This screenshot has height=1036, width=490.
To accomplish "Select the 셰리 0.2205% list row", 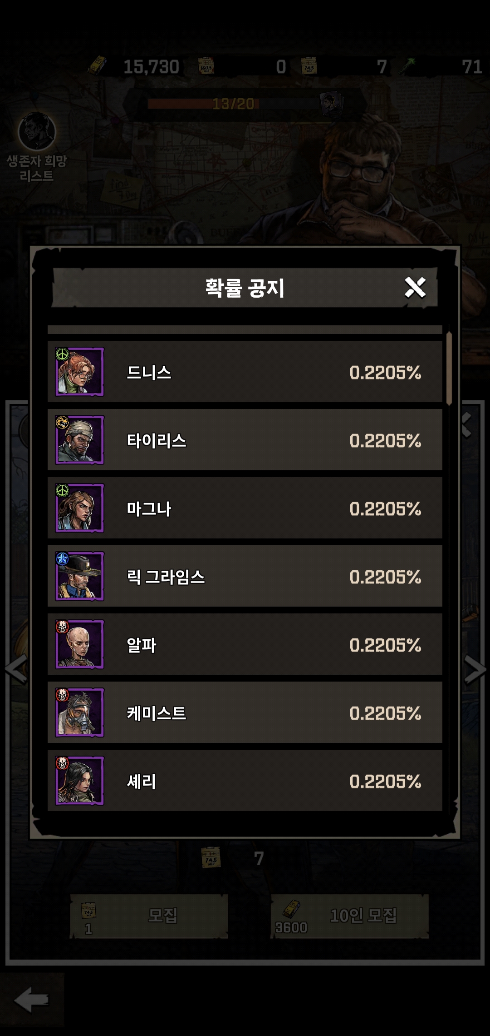I will 245,781.
